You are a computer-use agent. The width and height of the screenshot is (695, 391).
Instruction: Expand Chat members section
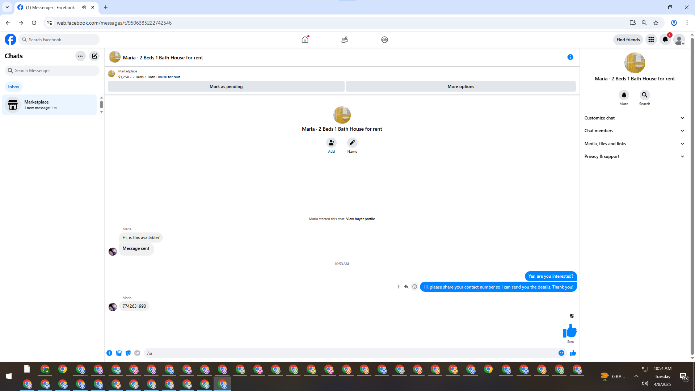pyautogui.click(x=634, y=131)
